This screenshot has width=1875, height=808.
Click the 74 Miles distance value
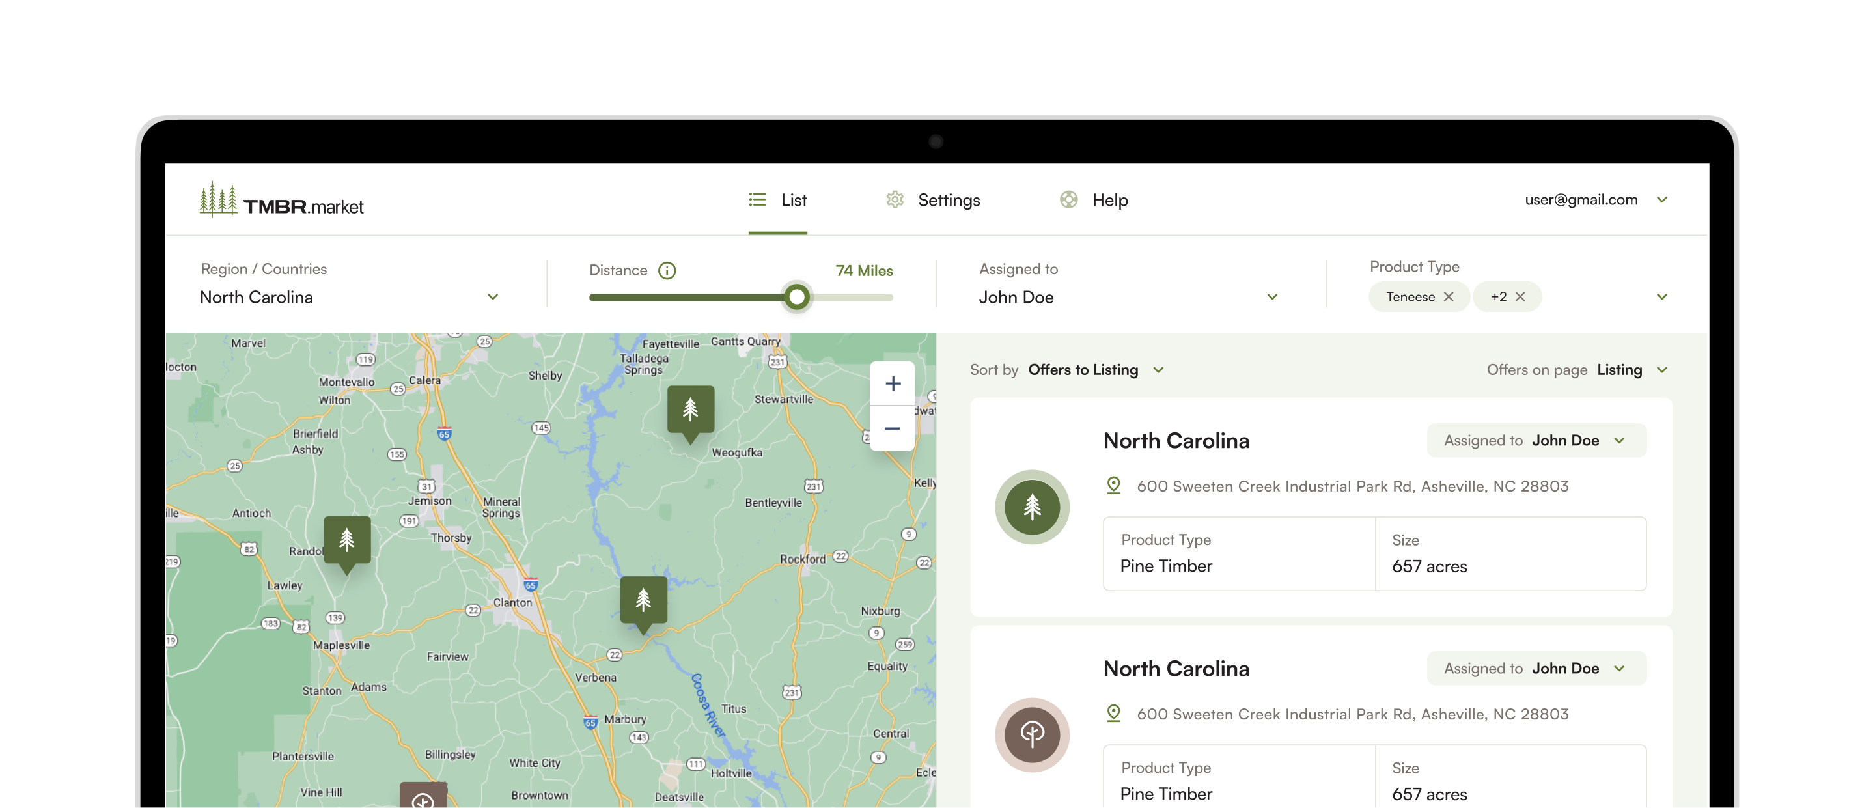[864, 271]
